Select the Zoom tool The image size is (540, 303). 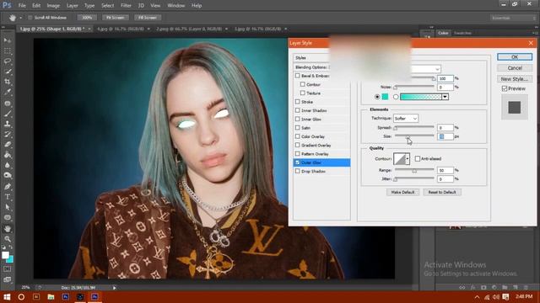(8, 239)
